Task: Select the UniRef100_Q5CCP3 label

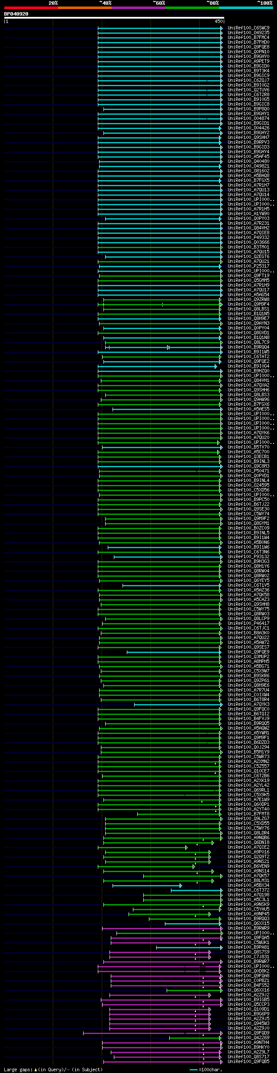Action: tap(248, 1004)
